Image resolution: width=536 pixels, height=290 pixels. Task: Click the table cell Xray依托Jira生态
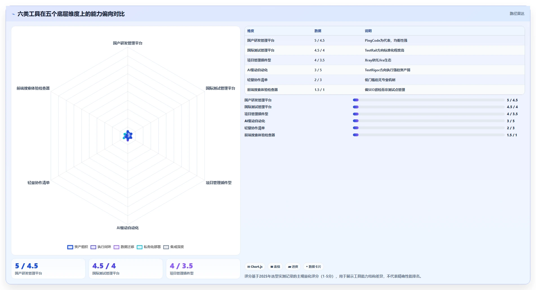378,60
